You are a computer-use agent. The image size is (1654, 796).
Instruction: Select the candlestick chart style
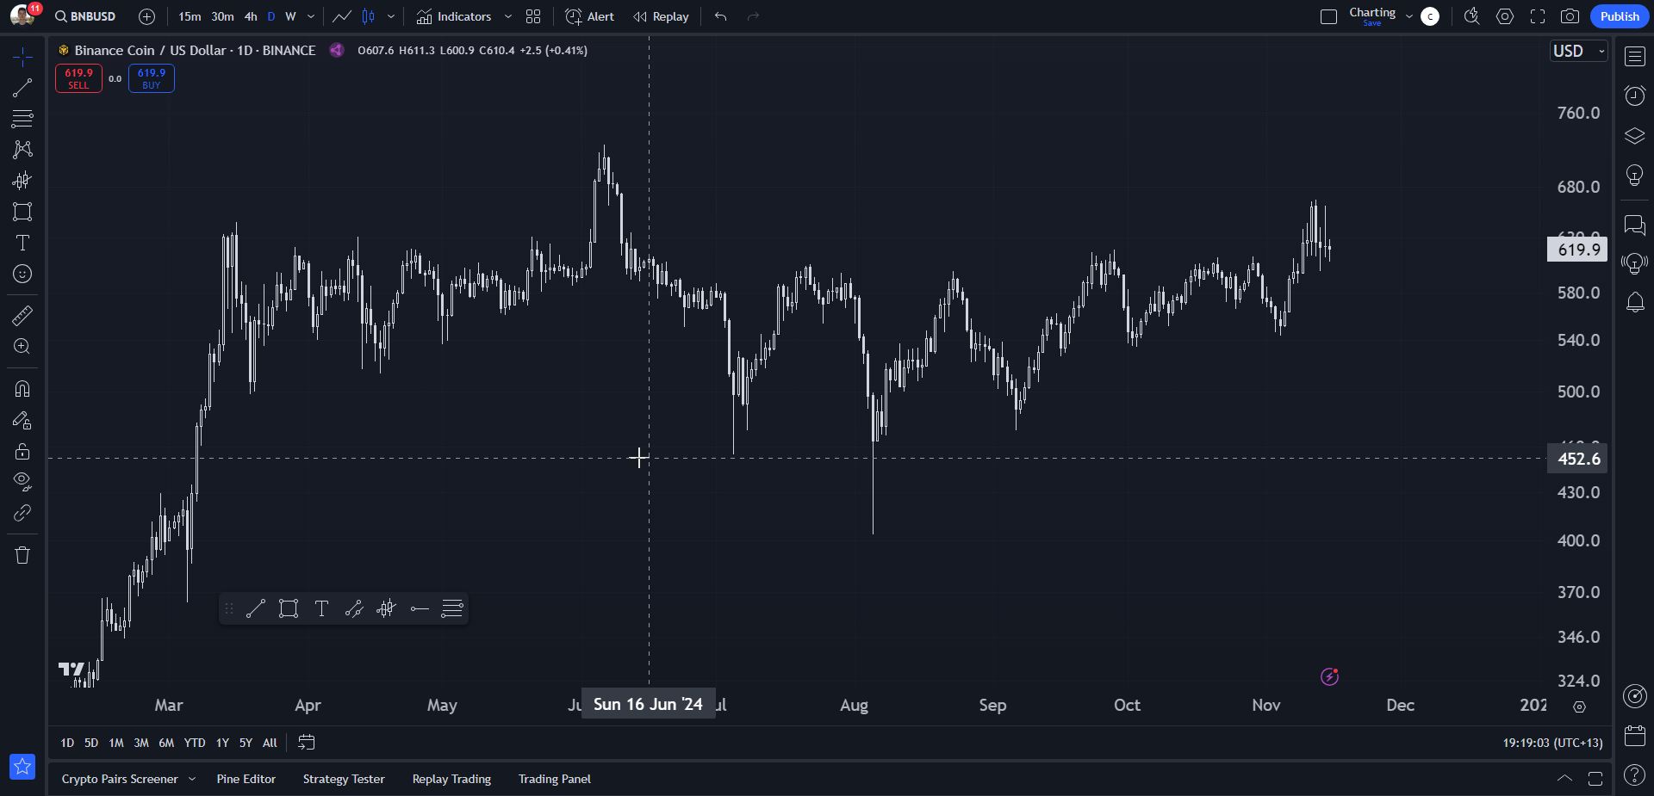369,16
